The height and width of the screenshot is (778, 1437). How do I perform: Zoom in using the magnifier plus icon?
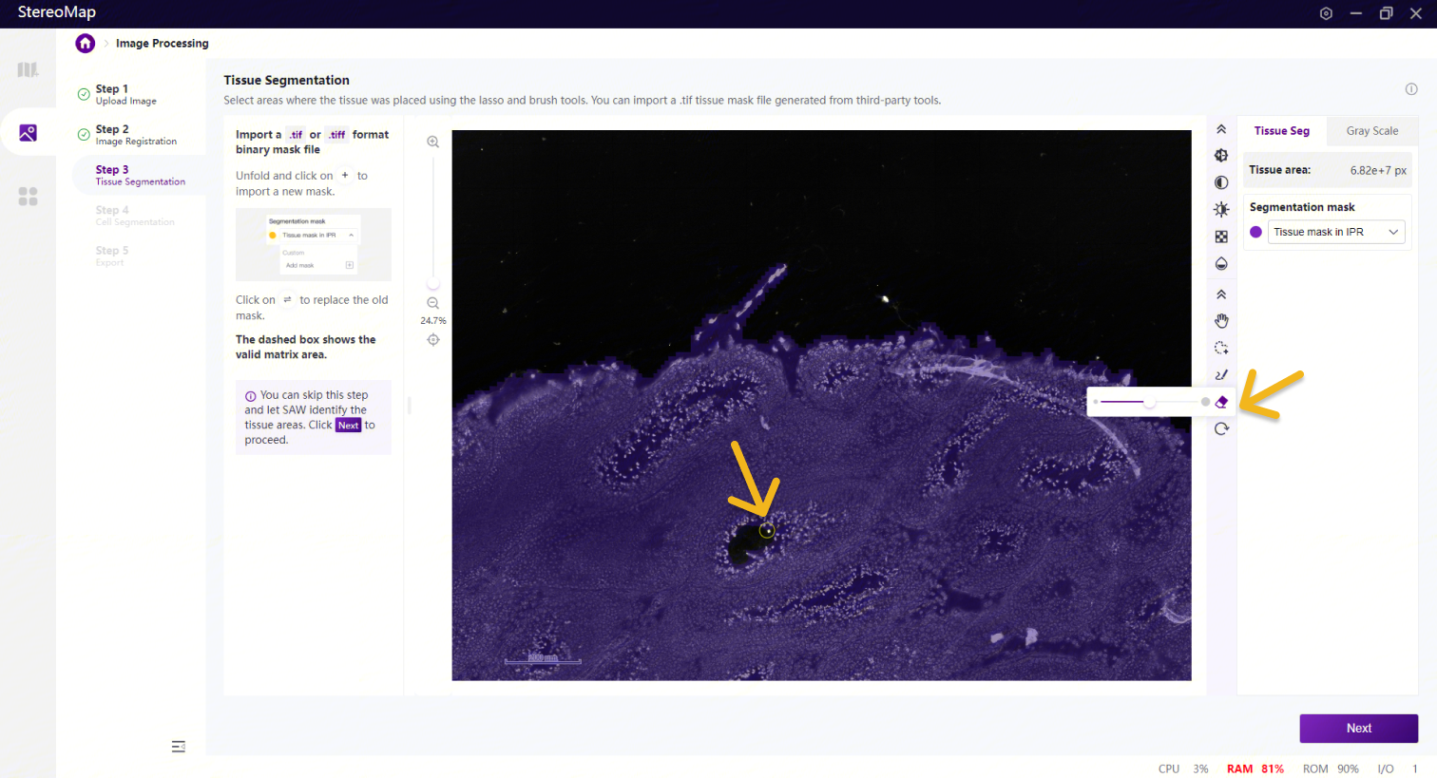(432, 142)
